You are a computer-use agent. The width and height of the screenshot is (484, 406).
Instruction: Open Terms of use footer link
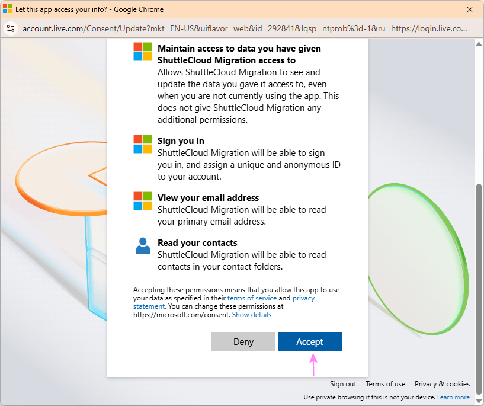(385, 384)
